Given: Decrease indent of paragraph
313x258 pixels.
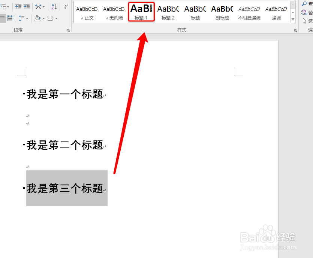Looking at the screenshot, I should pos(18,7).
